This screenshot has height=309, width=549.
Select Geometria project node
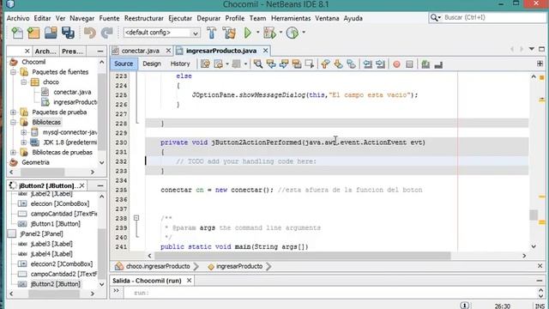click(35, 162)
